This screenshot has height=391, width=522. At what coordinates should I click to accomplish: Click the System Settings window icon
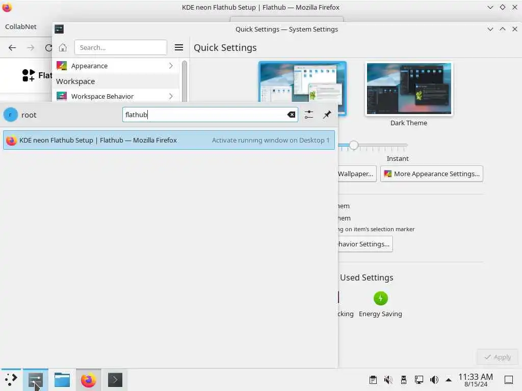(59, 29)
